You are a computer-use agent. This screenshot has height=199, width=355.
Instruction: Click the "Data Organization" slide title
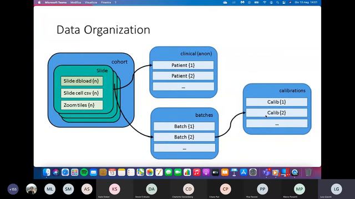point(103,30)
